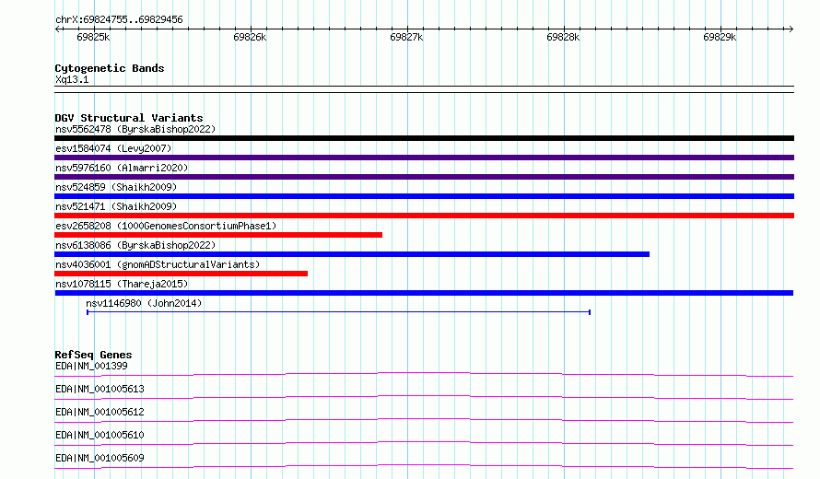Open the esv1584074 (Levy2007) label
The width and height of the screenshot is (820, 479).
[x=113, y=148]
